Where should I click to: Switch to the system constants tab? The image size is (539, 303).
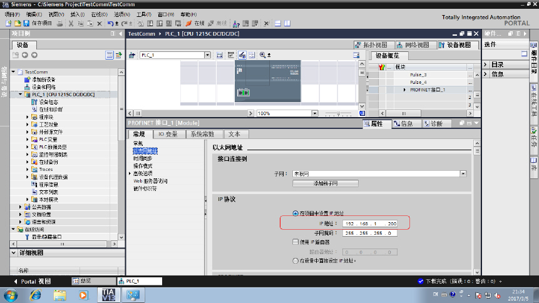(203, 134)
